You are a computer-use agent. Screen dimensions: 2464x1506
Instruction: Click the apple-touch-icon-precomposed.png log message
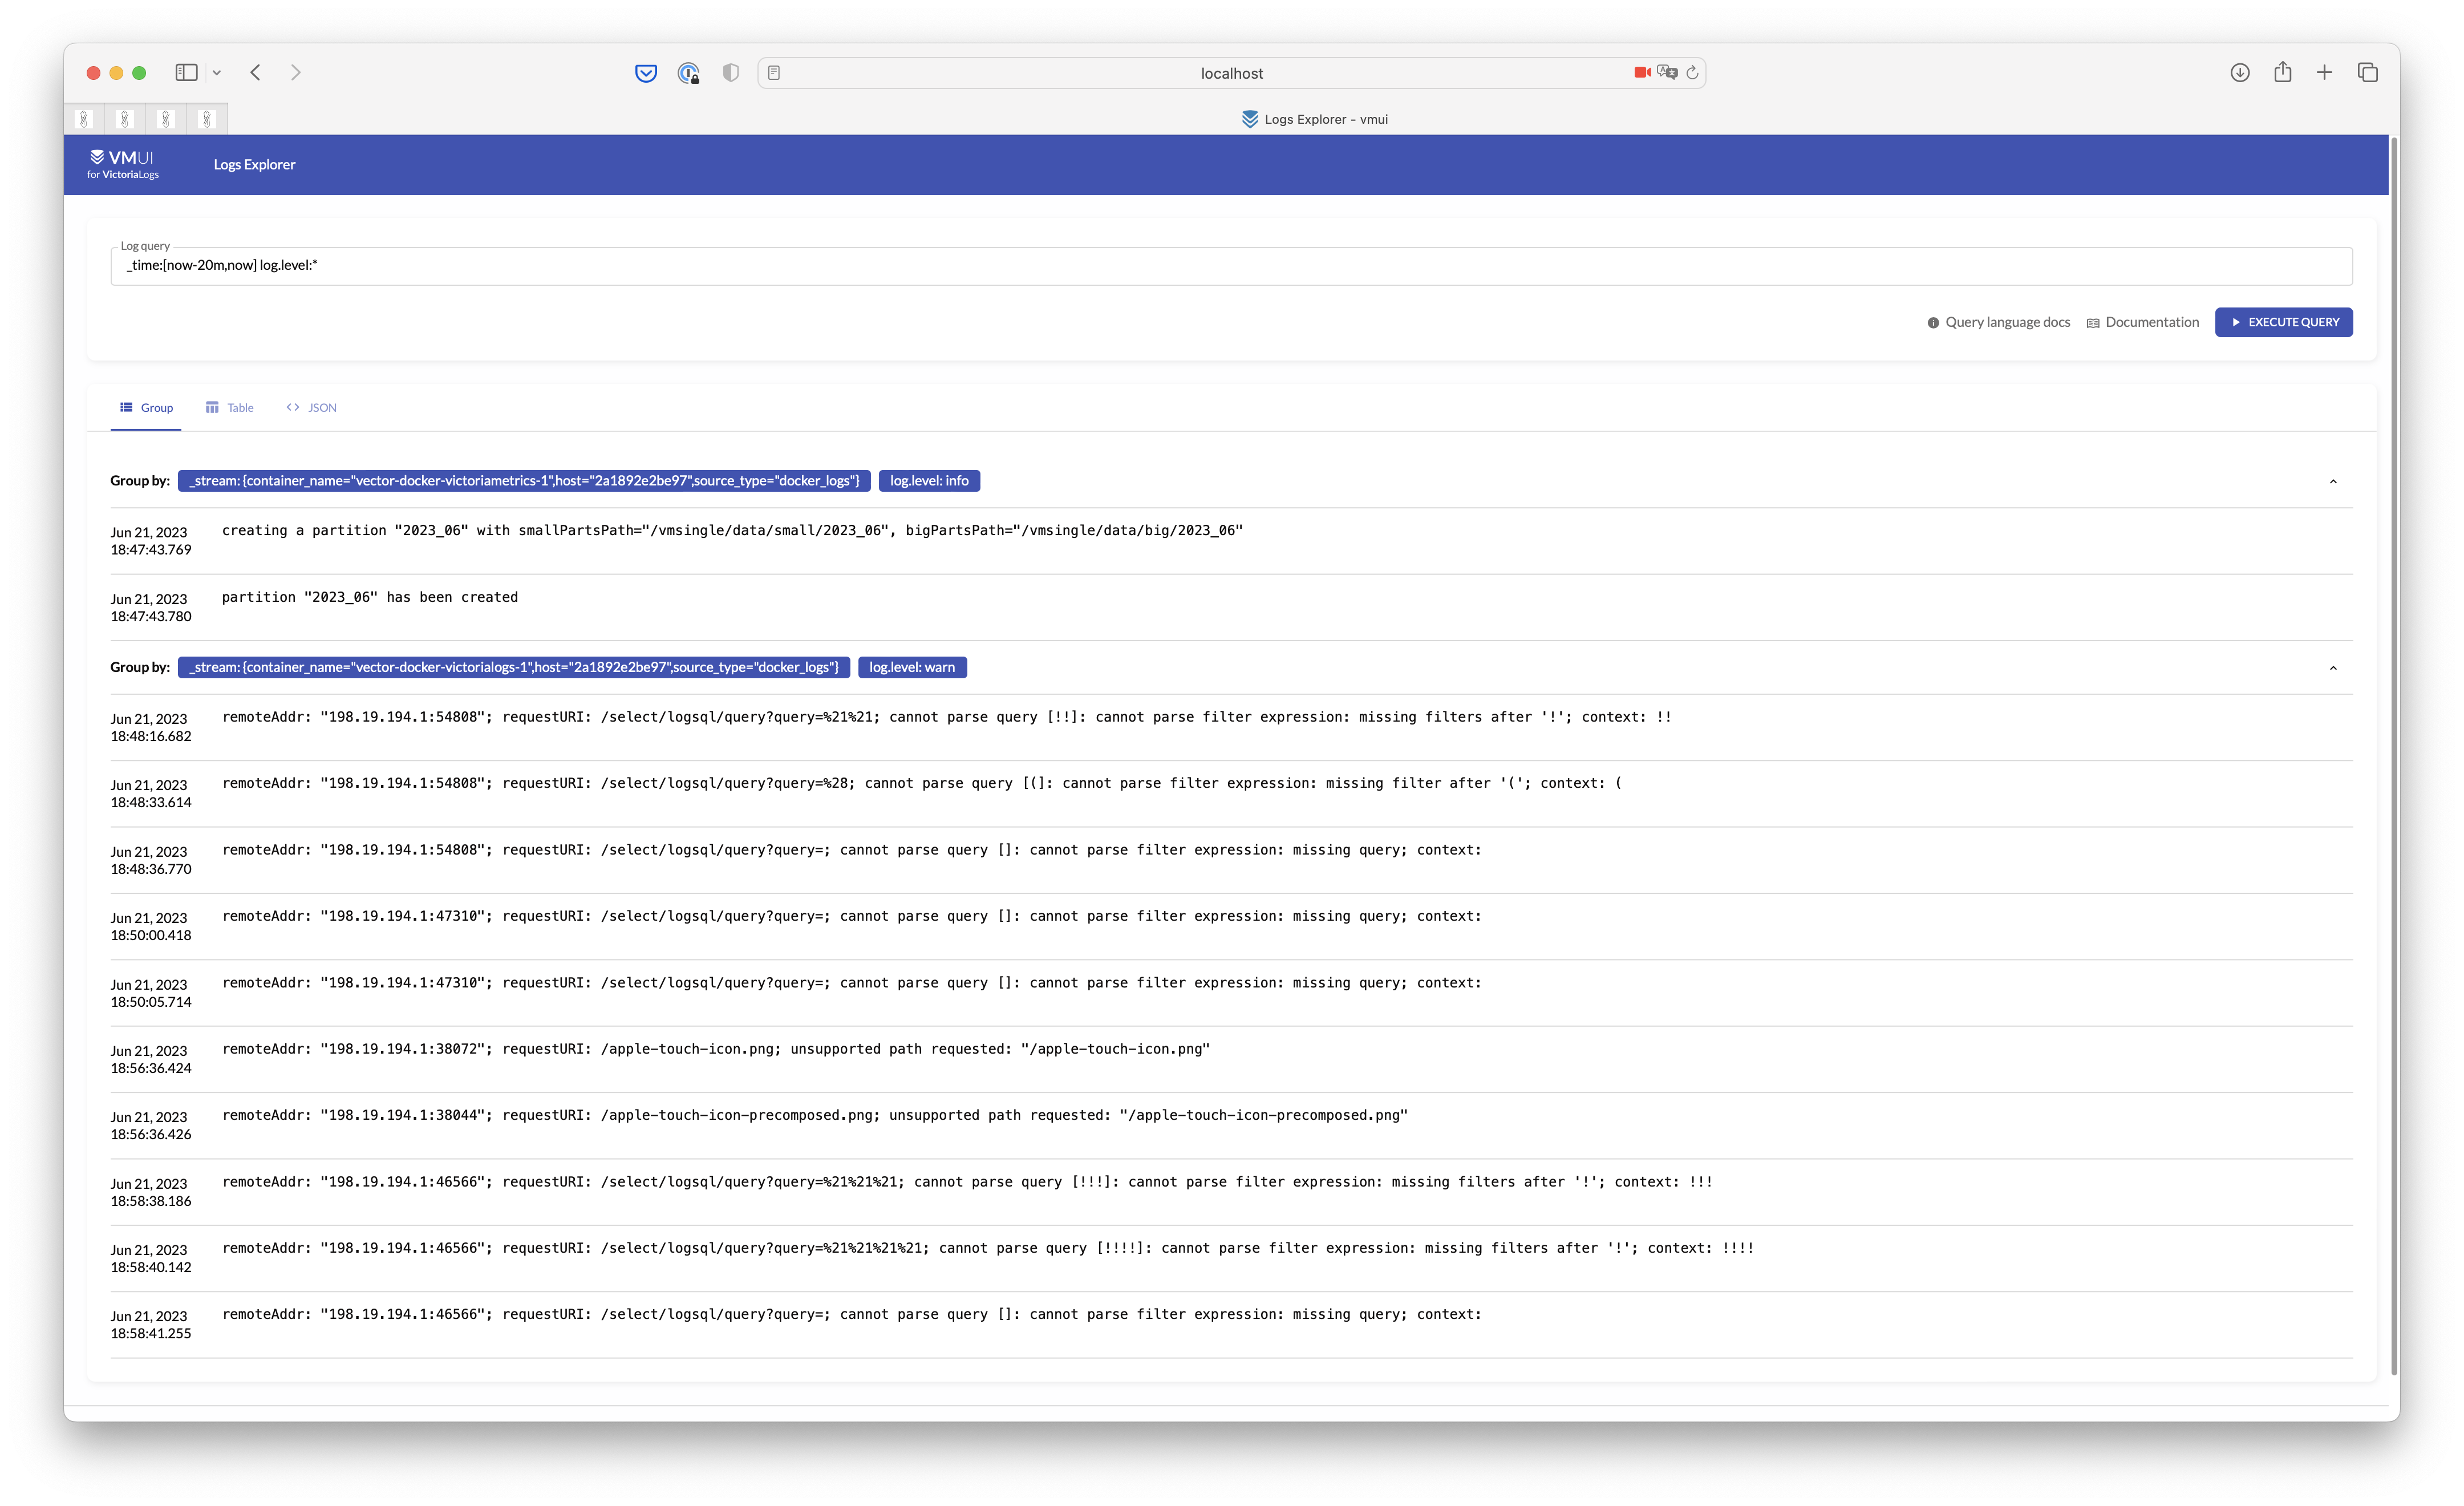(815, 1115)
